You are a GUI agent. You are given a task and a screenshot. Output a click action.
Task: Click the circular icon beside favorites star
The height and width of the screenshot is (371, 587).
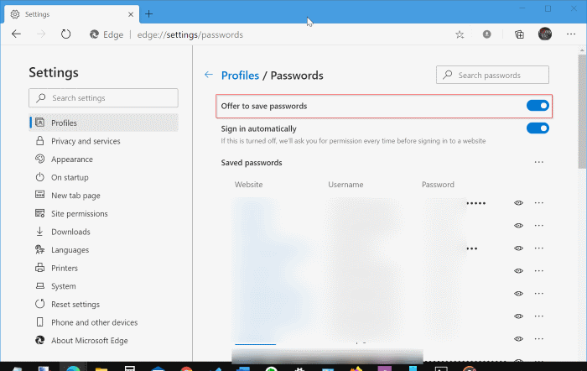486,34
